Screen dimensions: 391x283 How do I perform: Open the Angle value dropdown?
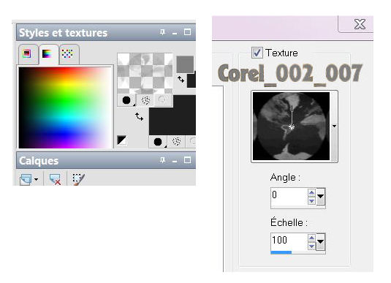coord(321,197)
